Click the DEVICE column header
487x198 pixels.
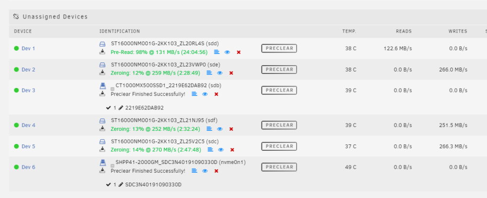coord(23,31)
